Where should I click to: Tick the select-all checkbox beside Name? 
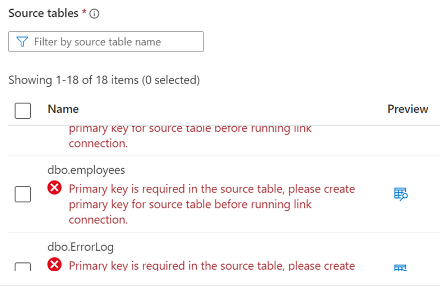[23, 110]
